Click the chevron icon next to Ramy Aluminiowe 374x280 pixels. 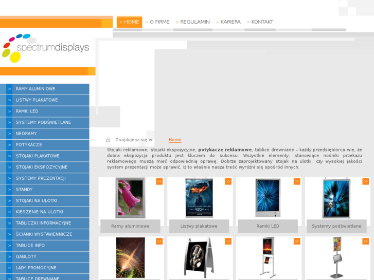pos(9,89)
